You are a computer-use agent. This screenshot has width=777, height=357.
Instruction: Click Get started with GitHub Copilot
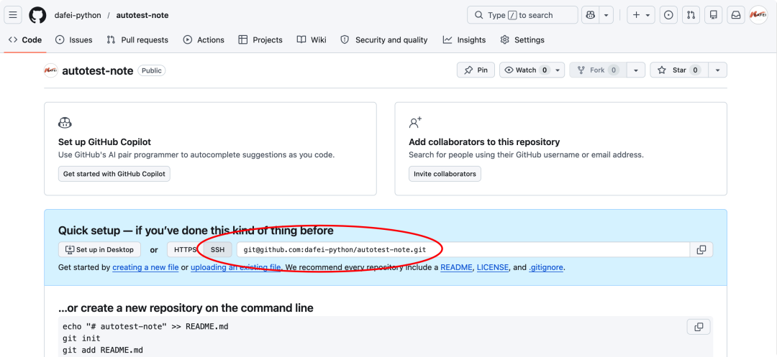coord(114,174)
